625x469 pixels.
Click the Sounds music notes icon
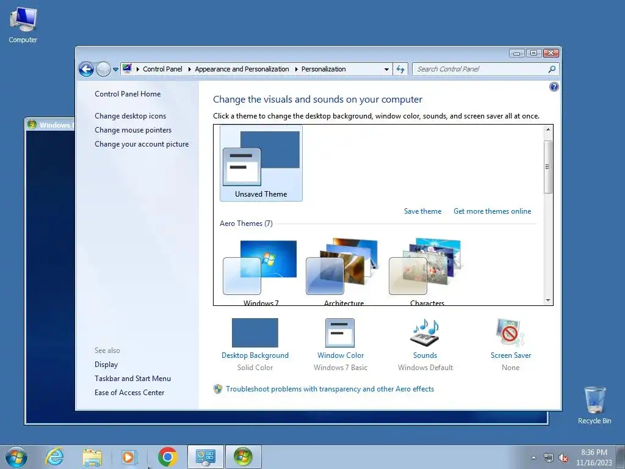(x=425, y=332)
